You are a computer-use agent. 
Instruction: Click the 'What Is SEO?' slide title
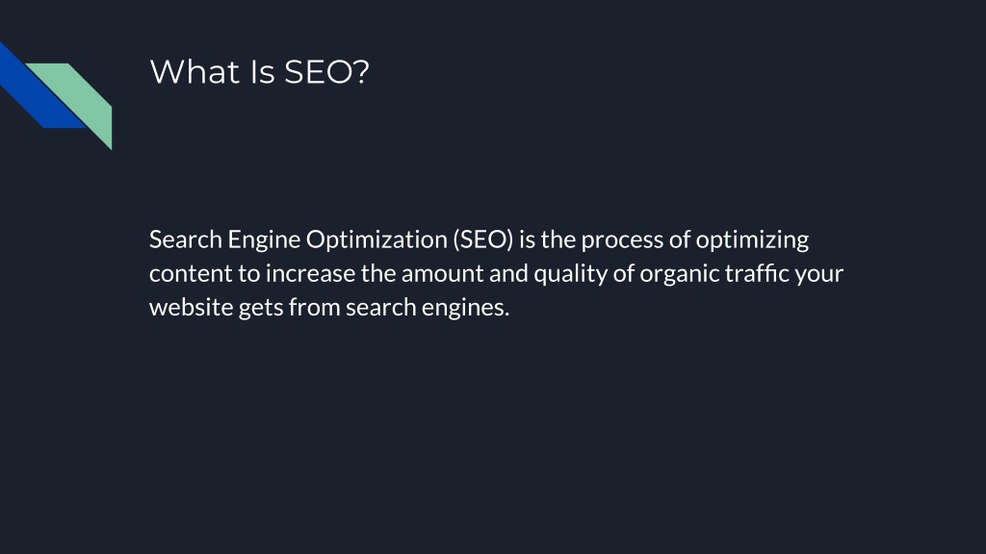click(x=259, y=71)
